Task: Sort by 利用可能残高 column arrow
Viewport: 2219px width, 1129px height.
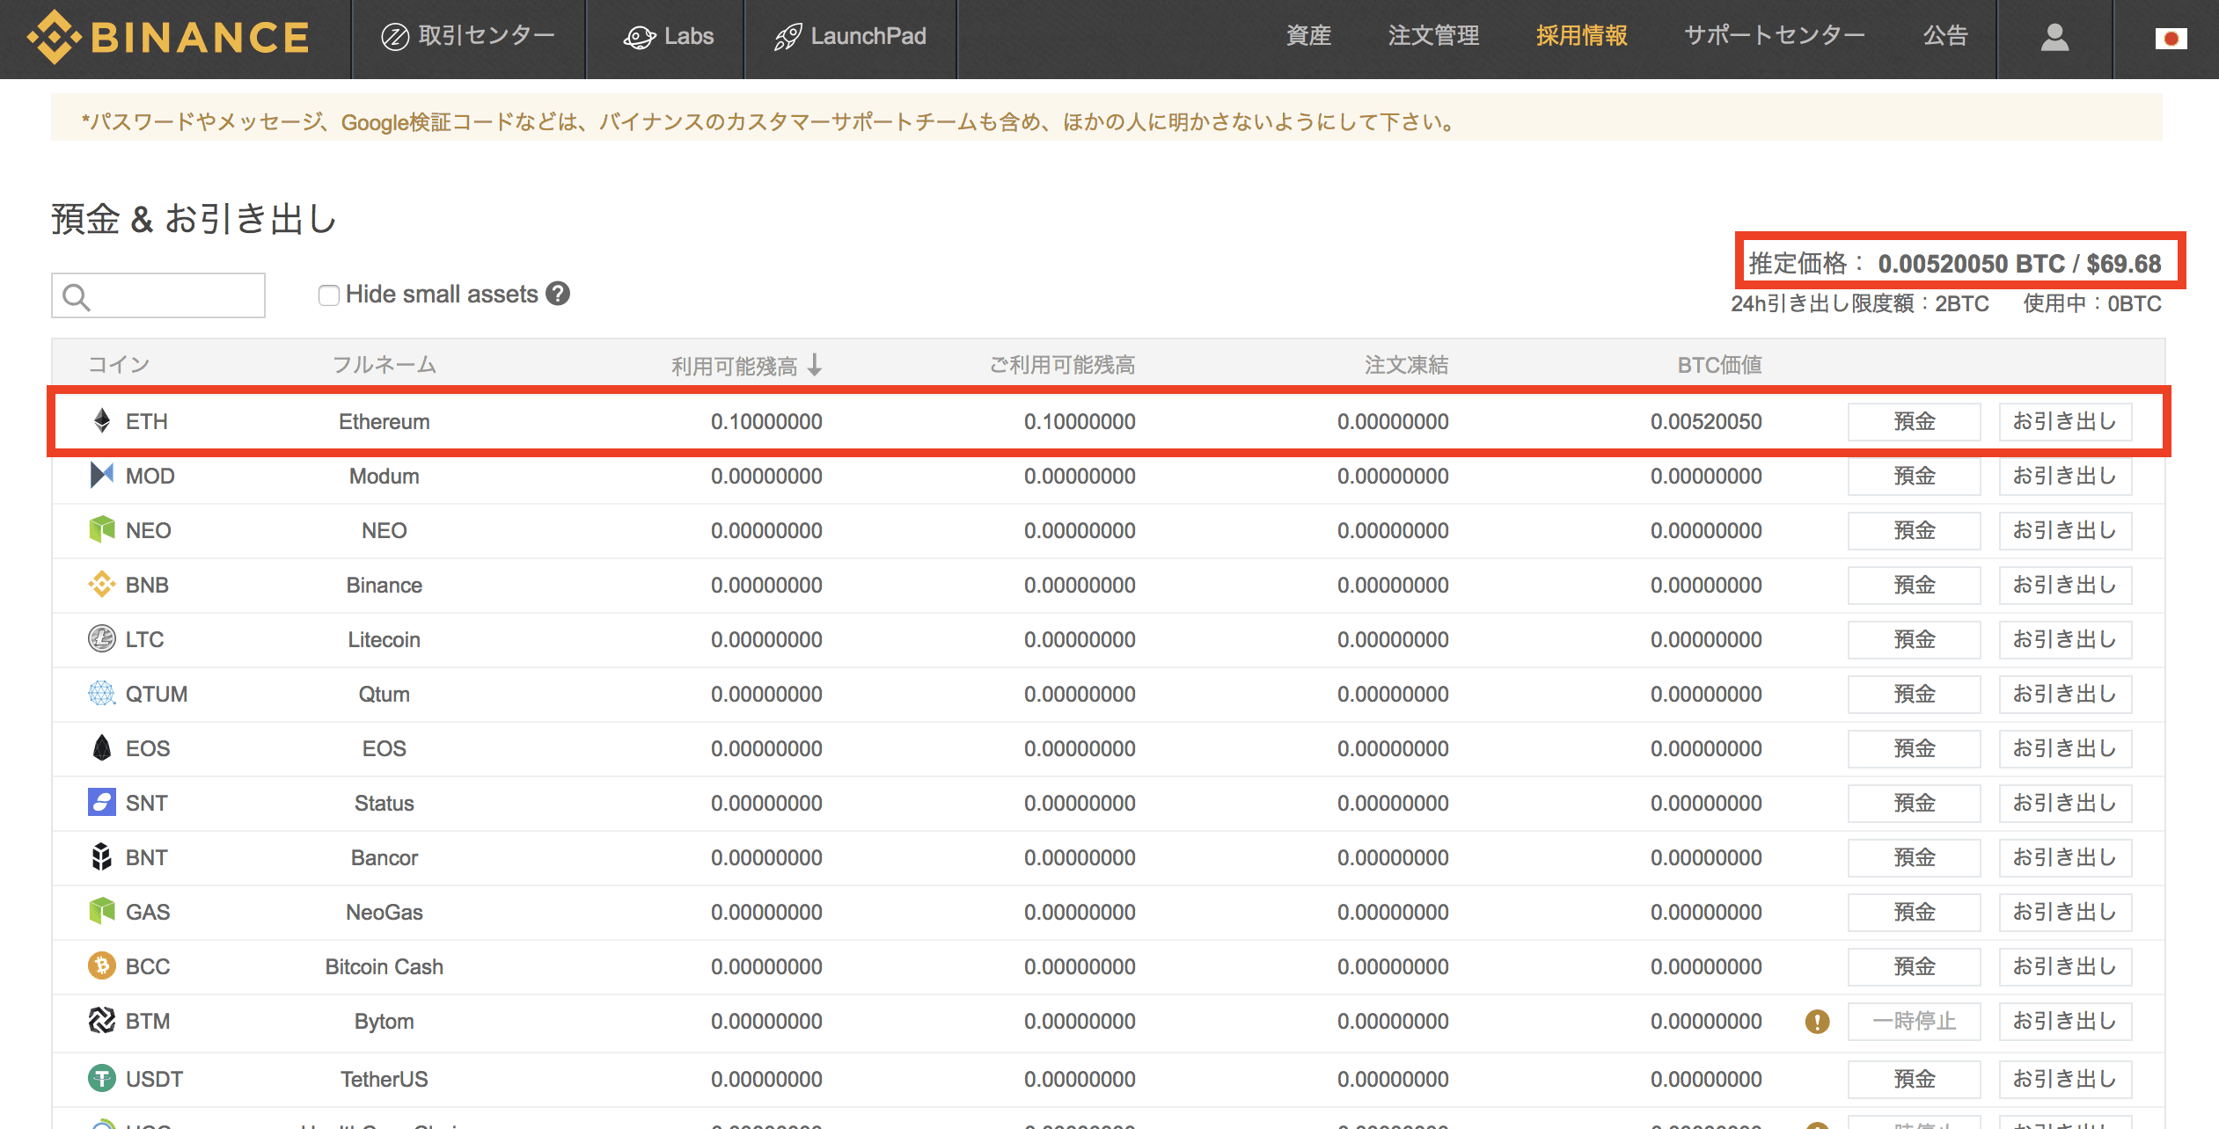Action: (x=815, y=364)
